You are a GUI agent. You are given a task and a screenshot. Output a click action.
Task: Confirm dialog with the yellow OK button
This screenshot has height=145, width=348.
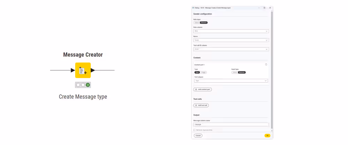267,136
